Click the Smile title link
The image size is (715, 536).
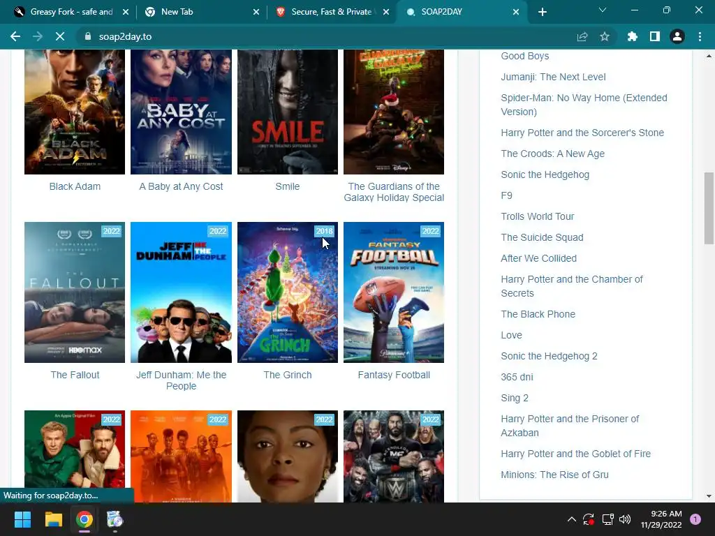[x=288, y=186]
